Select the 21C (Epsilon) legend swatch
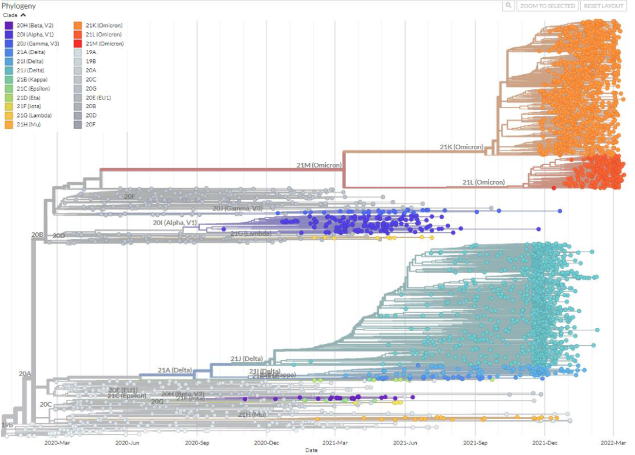The height and width of the screenshot is (455, 635). pos(9,89)
